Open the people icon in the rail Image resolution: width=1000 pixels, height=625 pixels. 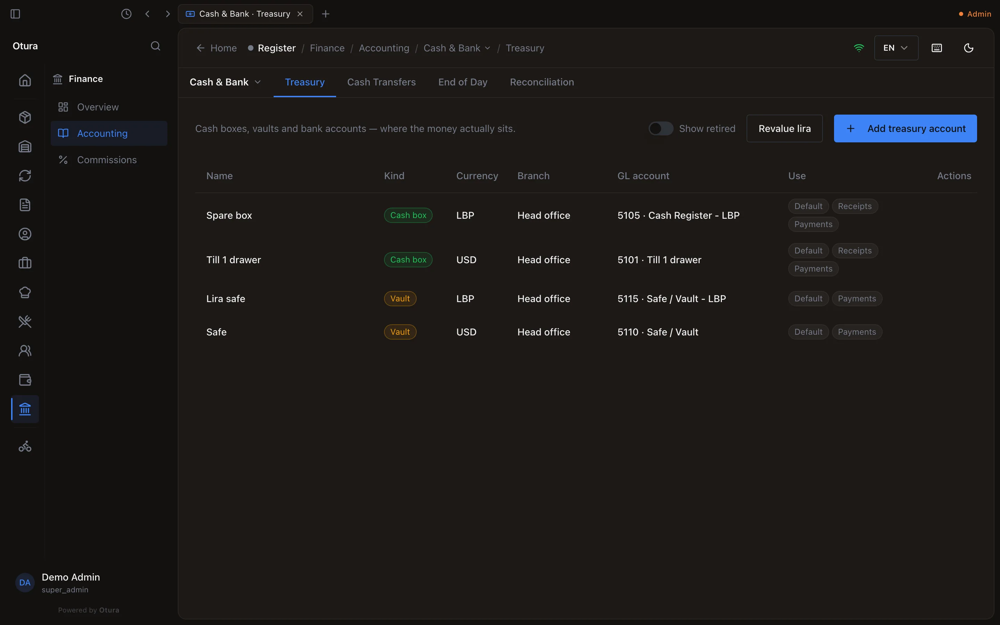[25, 351]
